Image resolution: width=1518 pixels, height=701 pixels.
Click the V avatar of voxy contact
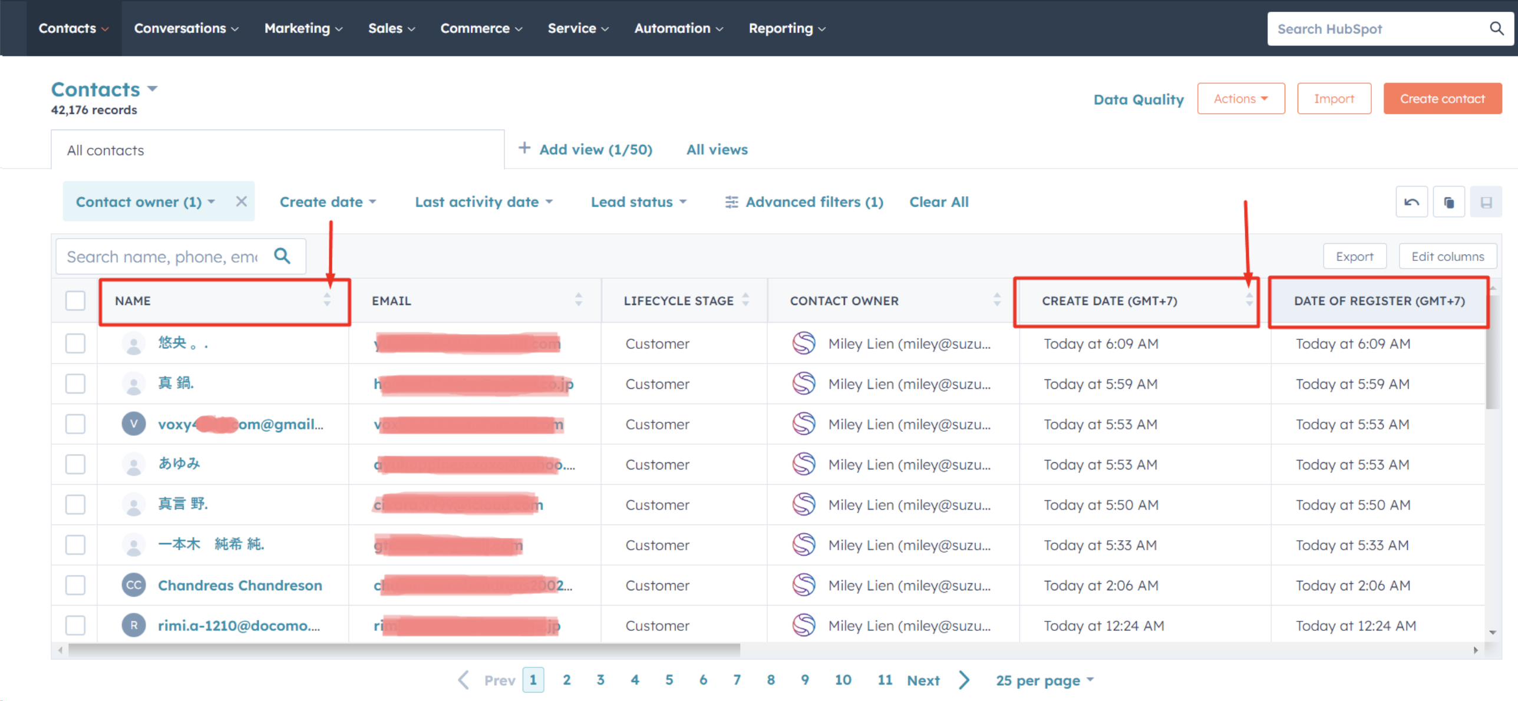click(x=134, y=424)
